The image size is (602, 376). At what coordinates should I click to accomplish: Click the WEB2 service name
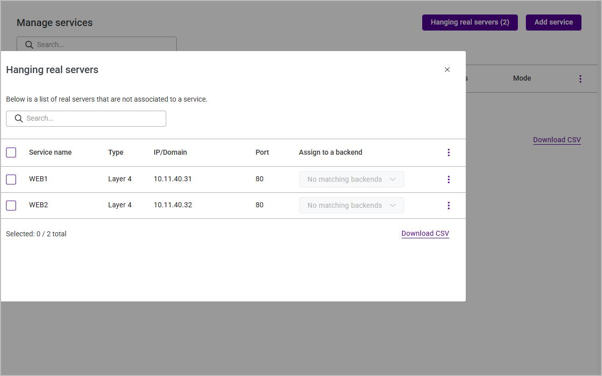[x=39, y=205]
